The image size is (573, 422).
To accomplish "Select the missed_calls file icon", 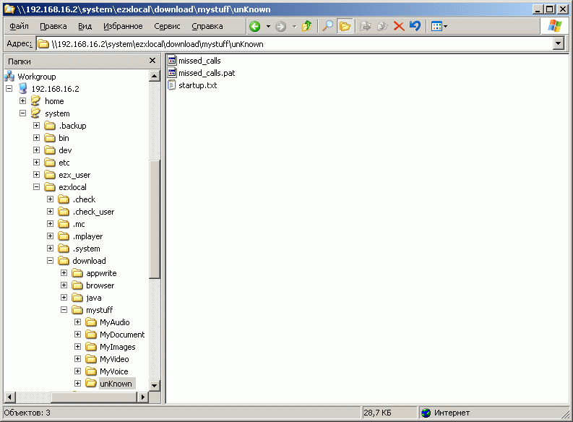I will click(172, 60).
